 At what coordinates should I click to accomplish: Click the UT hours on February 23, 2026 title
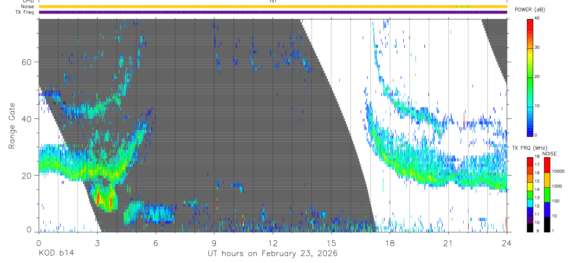click(x=272, y=254)
